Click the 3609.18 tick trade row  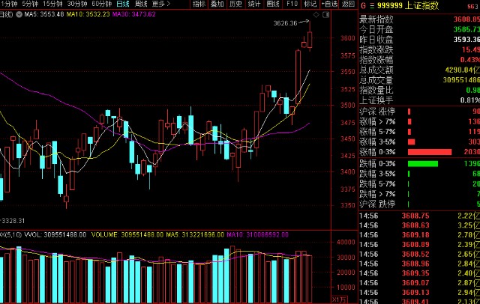pyautogui.click(x=419, y=235)
